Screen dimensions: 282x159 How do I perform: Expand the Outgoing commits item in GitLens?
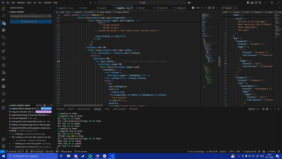[10, 134]
